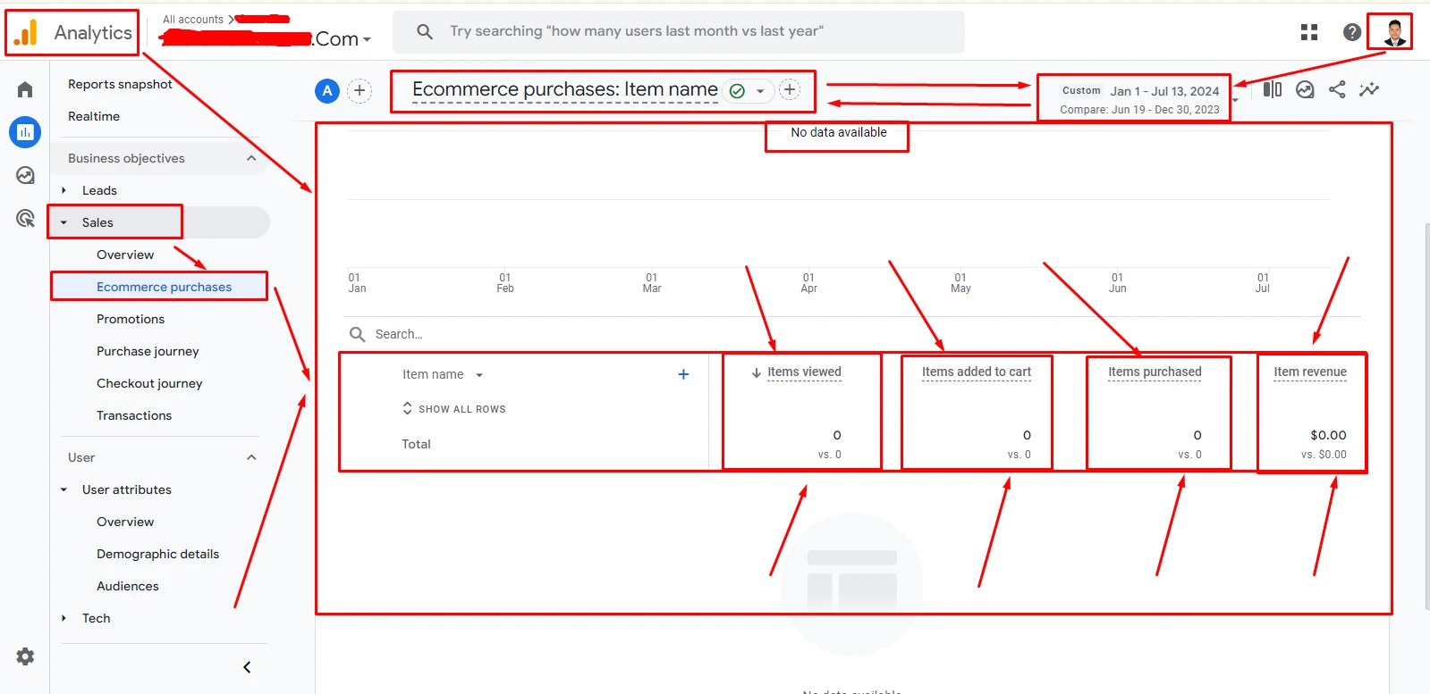1430x694 pixels.
Task: Collapse the left navigation panel
Action: [247, 667]
